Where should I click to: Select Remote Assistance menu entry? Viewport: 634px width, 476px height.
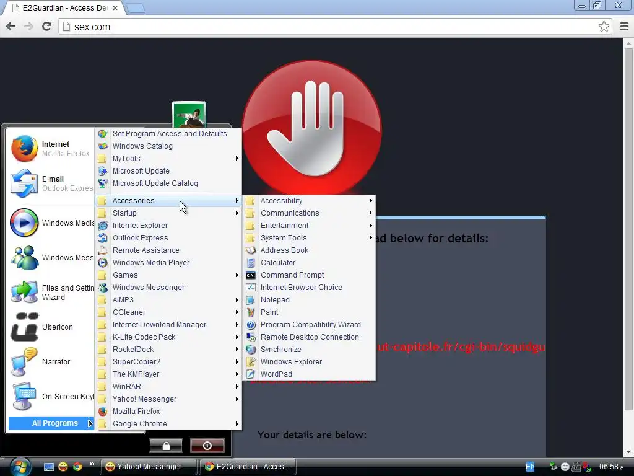pos(168,250)
